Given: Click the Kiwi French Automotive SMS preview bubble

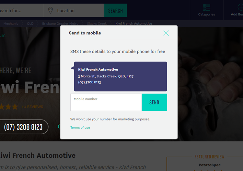Looking at the screenshot, I should (121, 76).
